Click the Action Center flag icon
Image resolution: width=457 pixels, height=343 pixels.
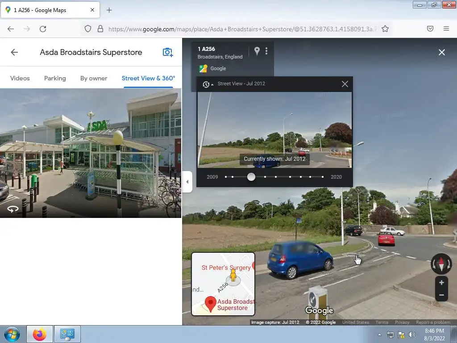point(401,335)
